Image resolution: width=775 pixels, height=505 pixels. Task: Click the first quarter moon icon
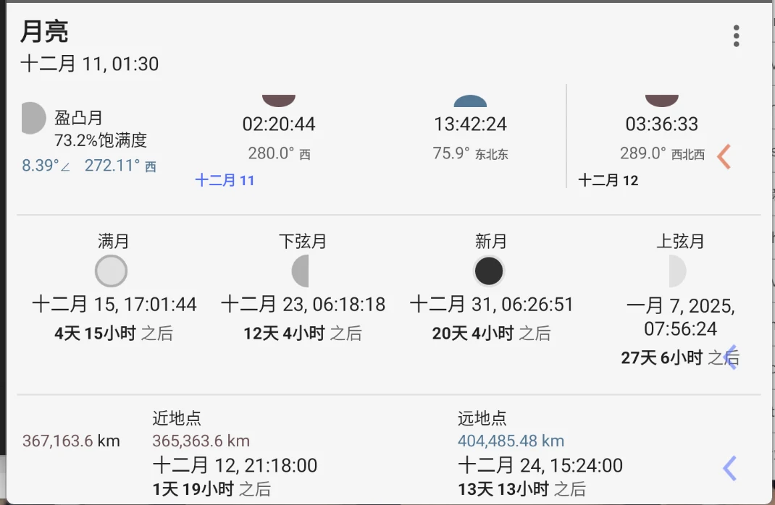[x=676, y=271]
